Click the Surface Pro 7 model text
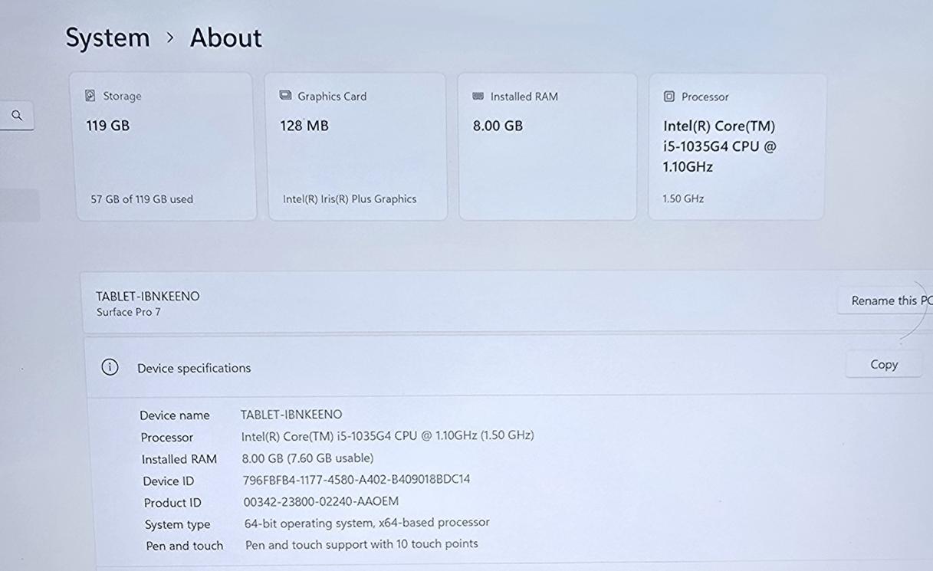 click(129, 312)
